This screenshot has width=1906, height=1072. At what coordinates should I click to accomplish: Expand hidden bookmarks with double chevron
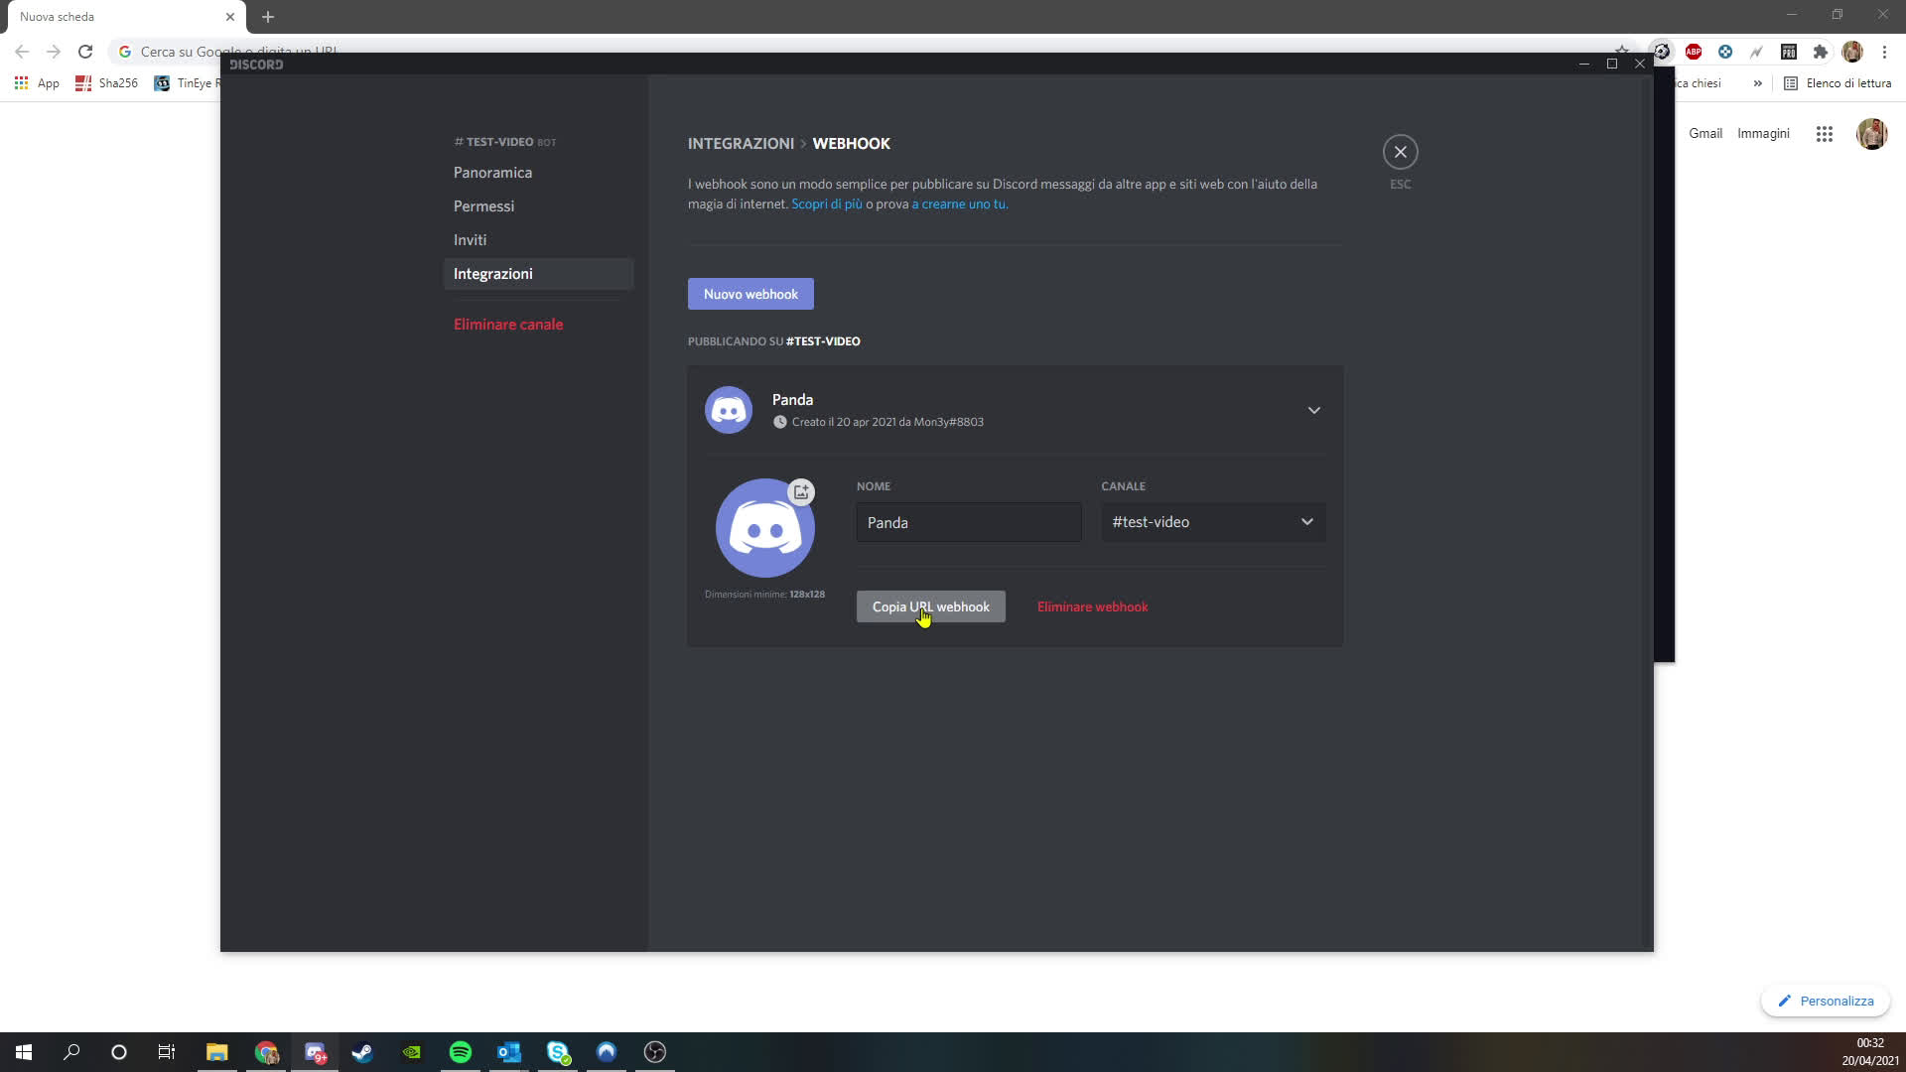tap(1757, 83)
